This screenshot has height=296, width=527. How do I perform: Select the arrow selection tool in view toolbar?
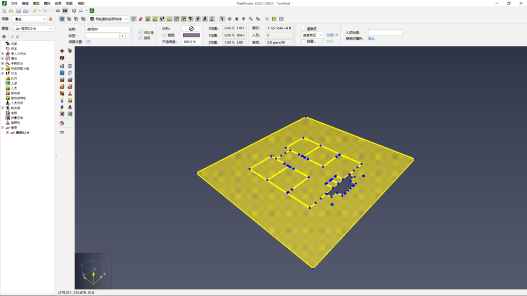(221, 19)
